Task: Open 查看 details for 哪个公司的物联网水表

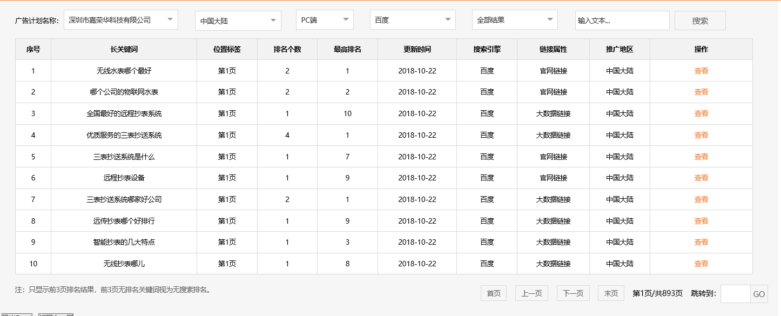Action: tap(701, 92)
